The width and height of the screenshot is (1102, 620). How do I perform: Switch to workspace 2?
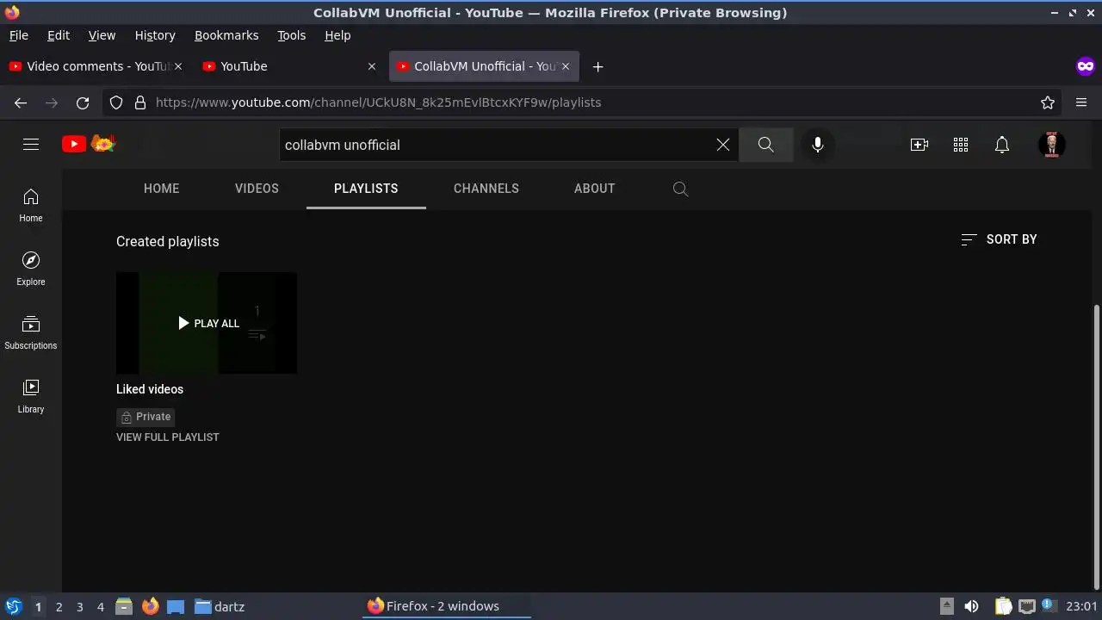pyautogui.click(x=59, y=607)
